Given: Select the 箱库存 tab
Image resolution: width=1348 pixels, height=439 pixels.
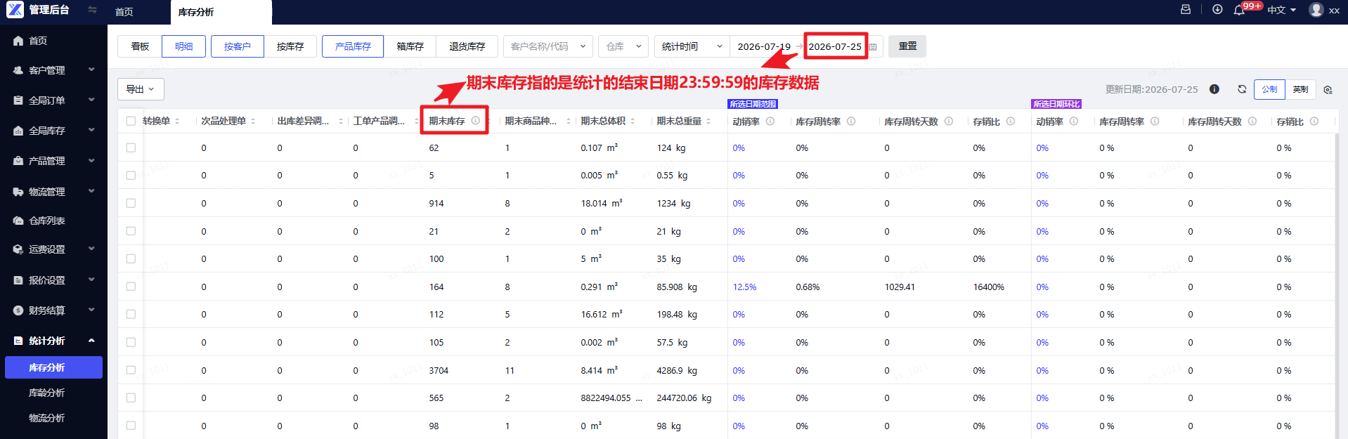Looking at the screenshot, I should (410, 46).
